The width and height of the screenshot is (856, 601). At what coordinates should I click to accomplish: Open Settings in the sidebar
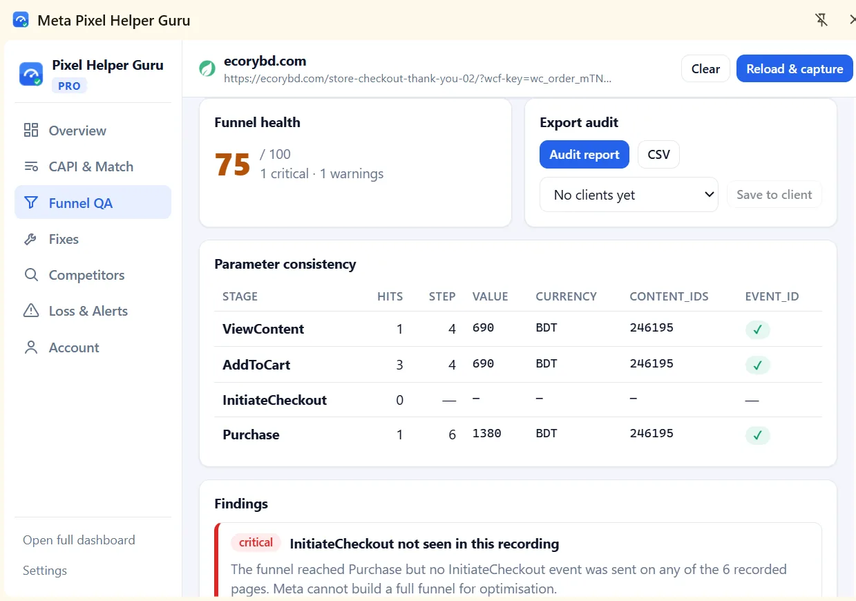click(x=45, y=571)
